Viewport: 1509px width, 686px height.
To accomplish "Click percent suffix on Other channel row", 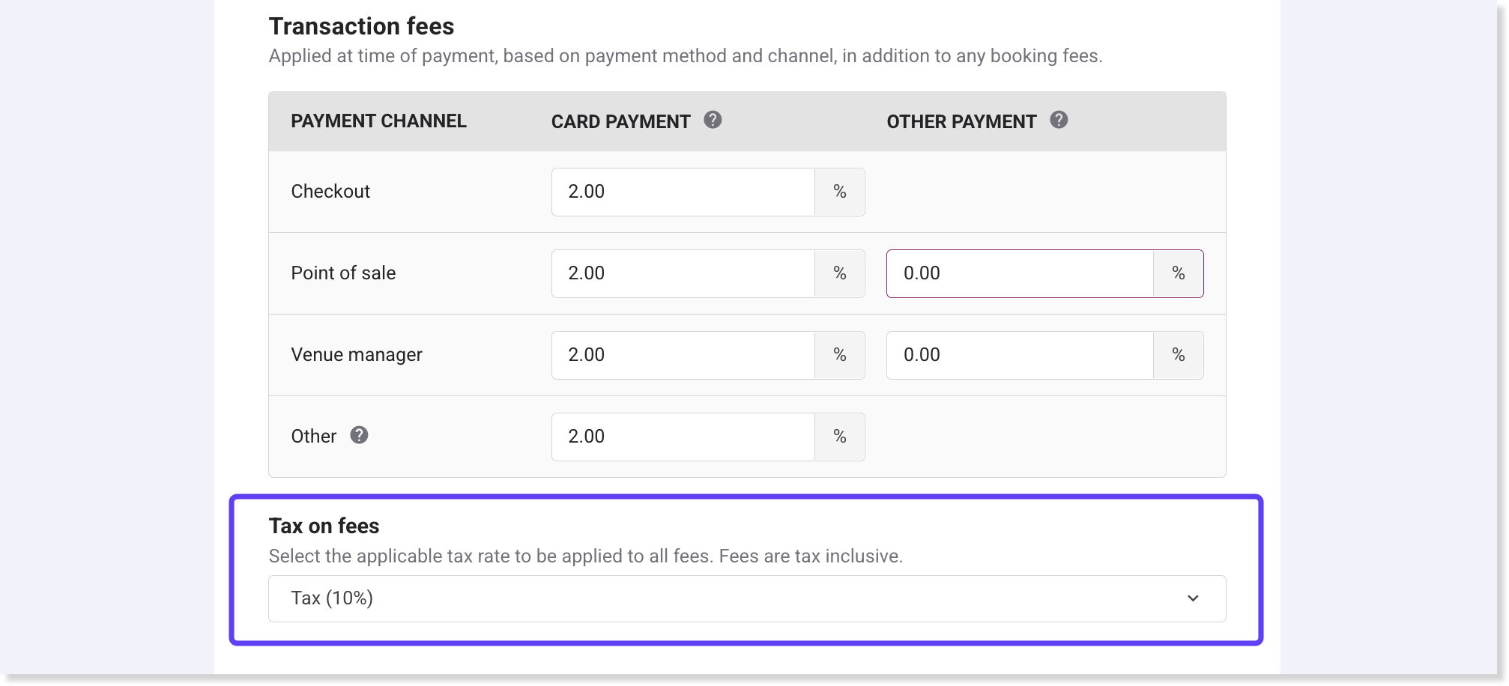I will 839,437.
